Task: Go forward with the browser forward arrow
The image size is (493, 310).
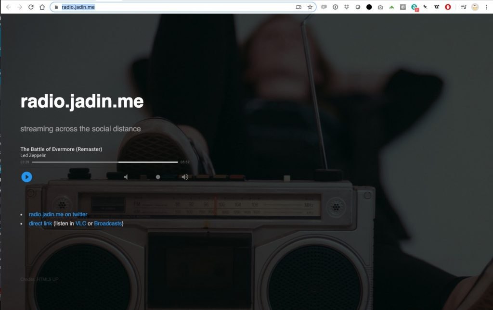Action: tap(19, 7)
